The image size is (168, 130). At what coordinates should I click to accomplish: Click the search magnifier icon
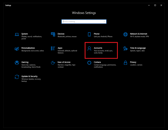click(x=104, y=21)
